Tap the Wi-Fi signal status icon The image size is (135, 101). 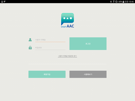coord(114,2)
